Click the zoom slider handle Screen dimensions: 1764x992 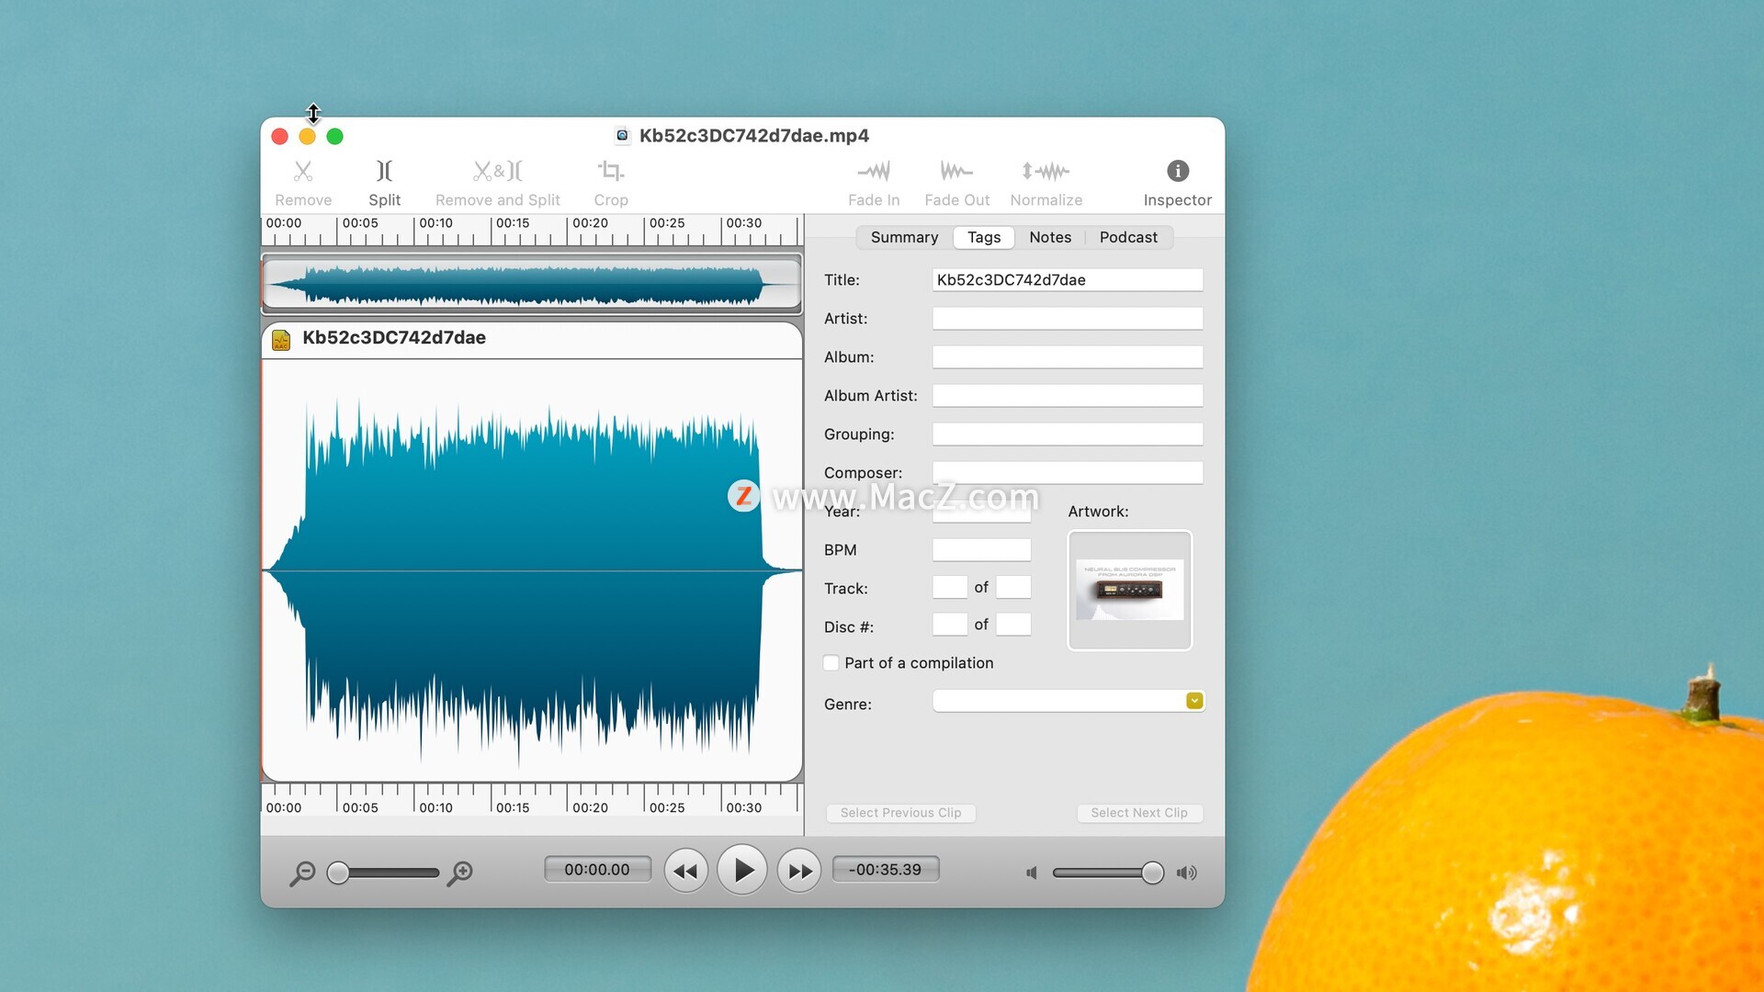pos(338,873)
